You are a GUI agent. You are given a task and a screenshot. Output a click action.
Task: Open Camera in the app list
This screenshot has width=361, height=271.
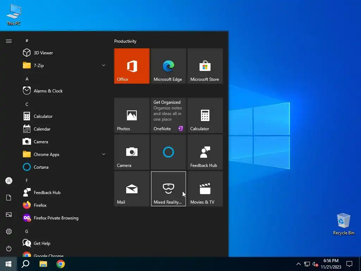coord(65,142)
